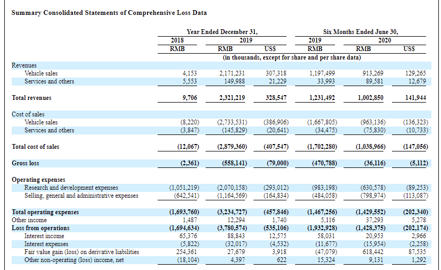Click the Total revenues value 1,231,492
This screenshot has height=270, width=441.
(x=322, y=98)
